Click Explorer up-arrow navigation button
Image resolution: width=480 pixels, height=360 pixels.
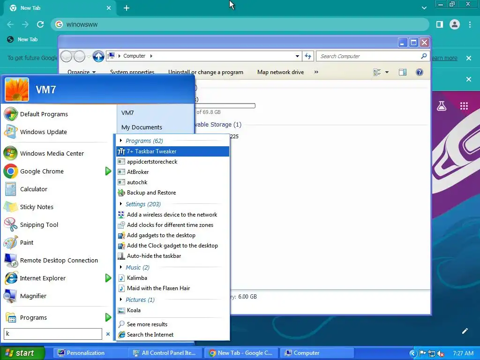point(98,56)
